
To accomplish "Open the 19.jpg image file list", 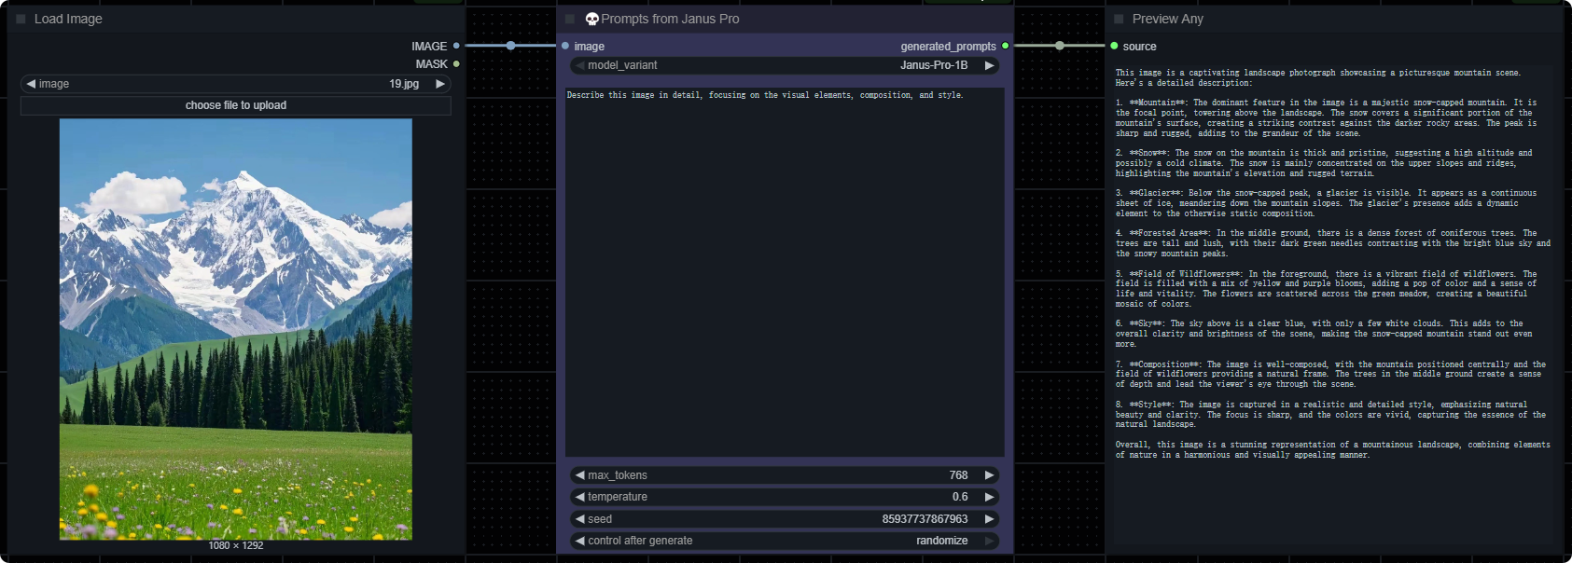I will point(235,84).
